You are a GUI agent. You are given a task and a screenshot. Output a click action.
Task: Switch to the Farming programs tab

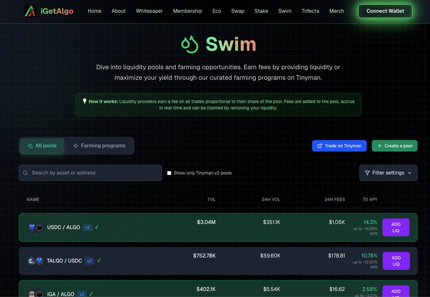coord(99,146)
